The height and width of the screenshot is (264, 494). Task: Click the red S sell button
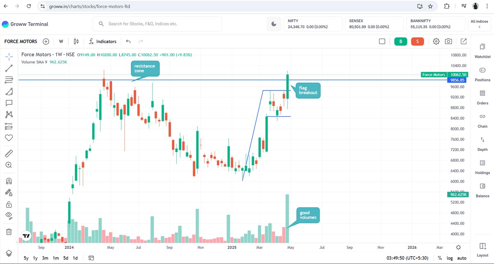tap(417, 42)
